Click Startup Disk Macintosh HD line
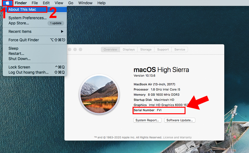 (154, 100)
